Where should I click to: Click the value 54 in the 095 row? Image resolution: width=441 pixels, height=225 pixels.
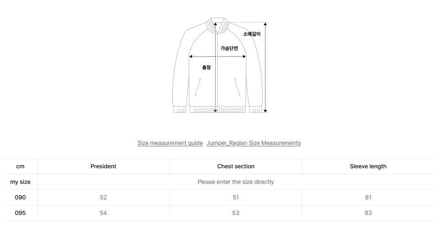tap(103, 213)
